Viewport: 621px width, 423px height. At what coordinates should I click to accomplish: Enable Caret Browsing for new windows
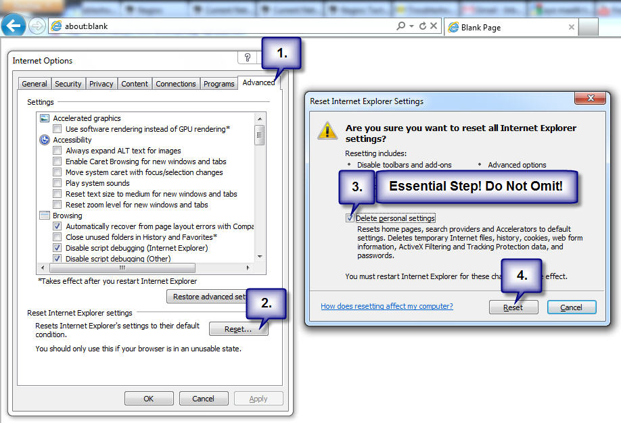point(57,161)
